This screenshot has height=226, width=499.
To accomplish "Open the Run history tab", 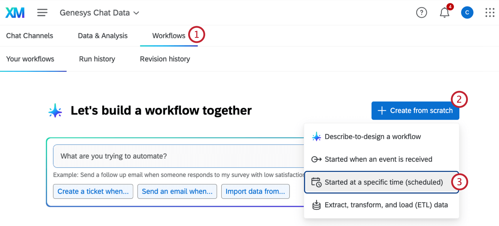I will 97,59.
